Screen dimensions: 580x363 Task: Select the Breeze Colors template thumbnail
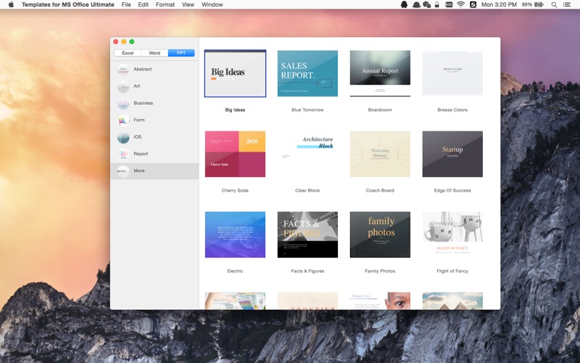click(x=452, y=73)
